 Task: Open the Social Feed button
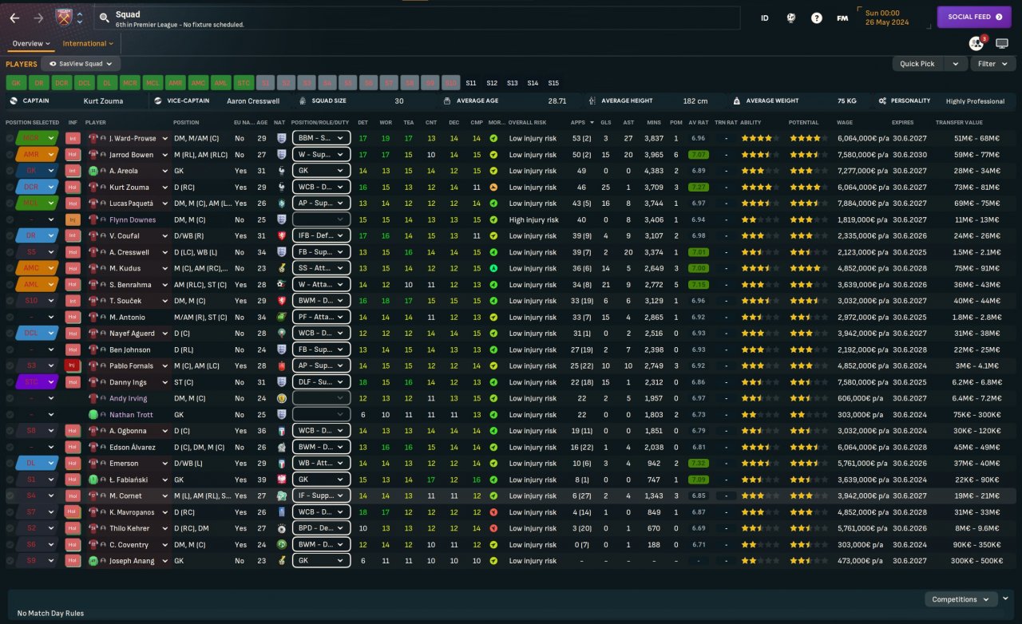pos(975,17)
